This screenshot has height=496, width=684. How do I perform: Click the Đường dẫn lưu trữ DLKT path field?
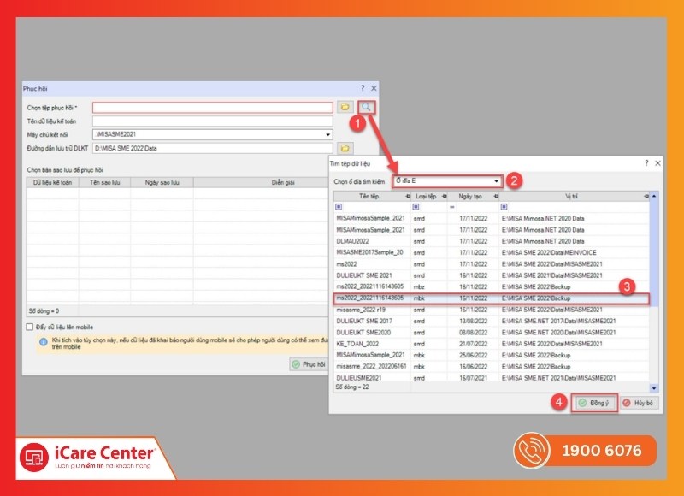(x=212, y=148)
